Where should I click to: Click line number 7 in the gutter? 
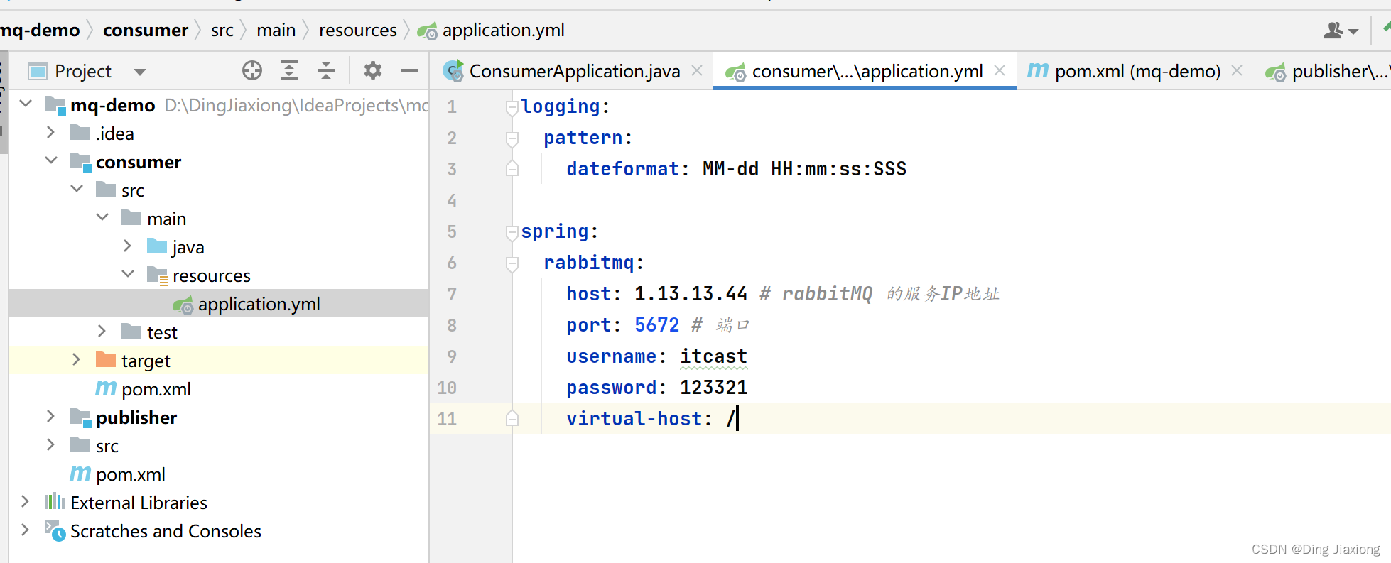(x=452, y=294)
